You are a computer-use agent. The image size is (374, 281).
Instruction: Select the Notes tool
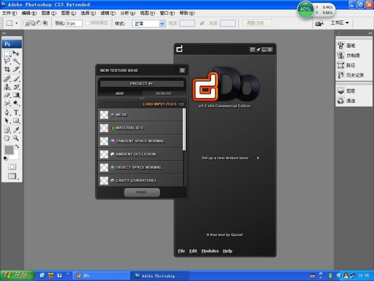click(7, 130)
